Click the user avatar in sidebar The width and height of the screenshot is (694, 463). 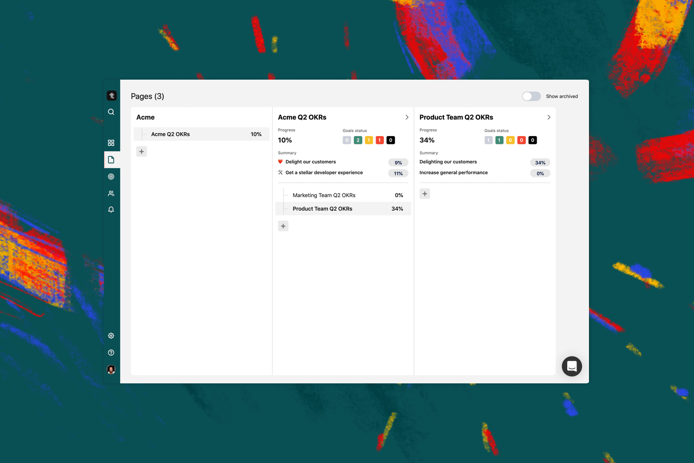click(111, 369)
